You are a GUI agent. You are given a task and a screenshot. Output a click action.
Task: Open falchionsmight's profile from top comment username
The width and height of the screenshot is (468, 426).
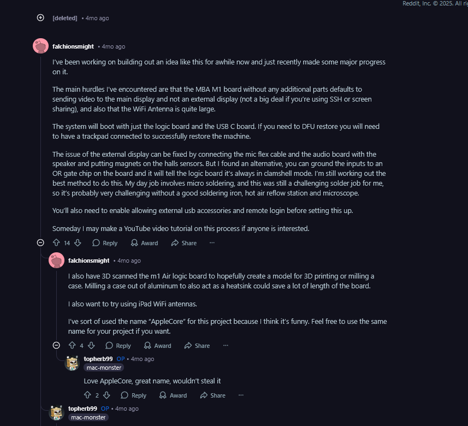73,46
